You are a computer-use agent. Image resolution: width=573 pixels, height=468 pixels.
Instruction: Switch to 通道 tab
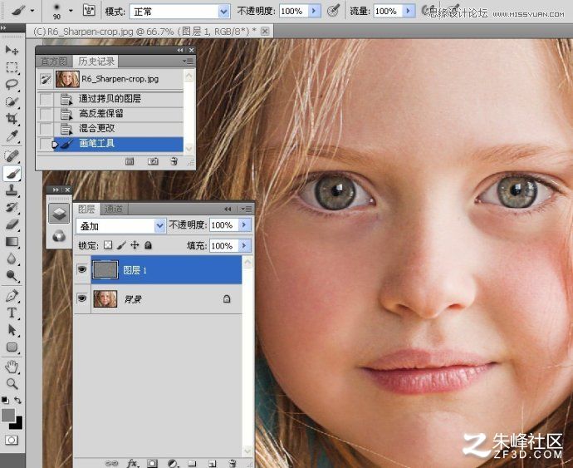[113, 209]
